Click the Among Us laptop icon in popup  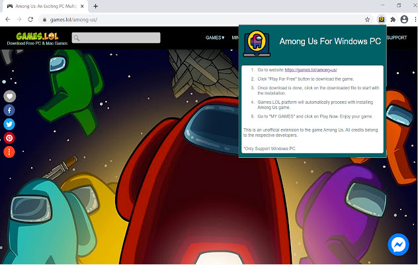(257, 44)
